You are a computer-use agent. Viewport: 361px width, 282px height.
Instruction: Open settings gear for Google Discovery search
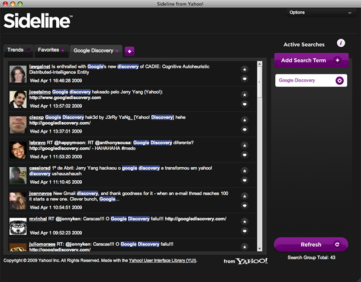(340, 80)
